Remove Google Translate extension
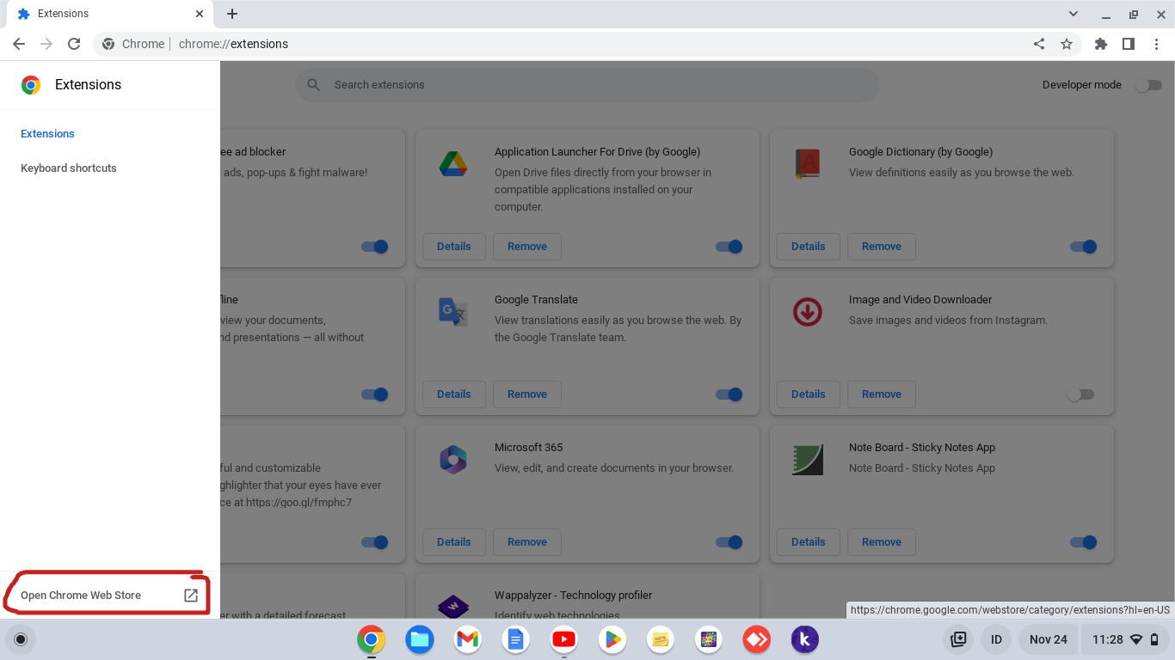The height and width of the screenshot is (660, 1175). [x=527, y=394]
